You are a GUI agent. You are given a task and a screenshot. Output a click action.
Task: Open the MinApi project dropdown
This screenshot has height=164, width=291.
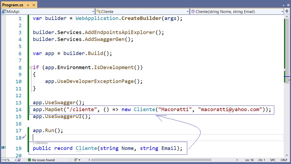(48, 11)
